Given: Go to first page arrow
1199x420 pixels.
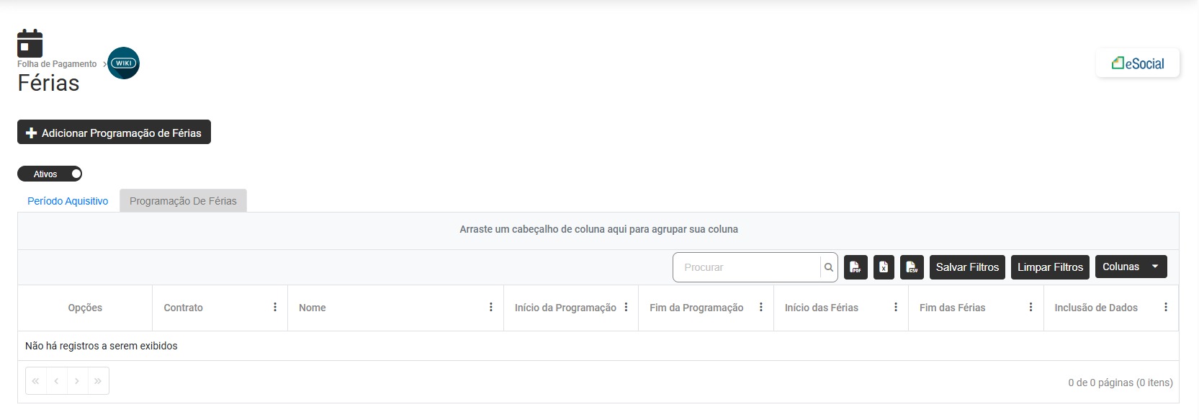Looking at the screenshot, I should [x=36, y=381].
